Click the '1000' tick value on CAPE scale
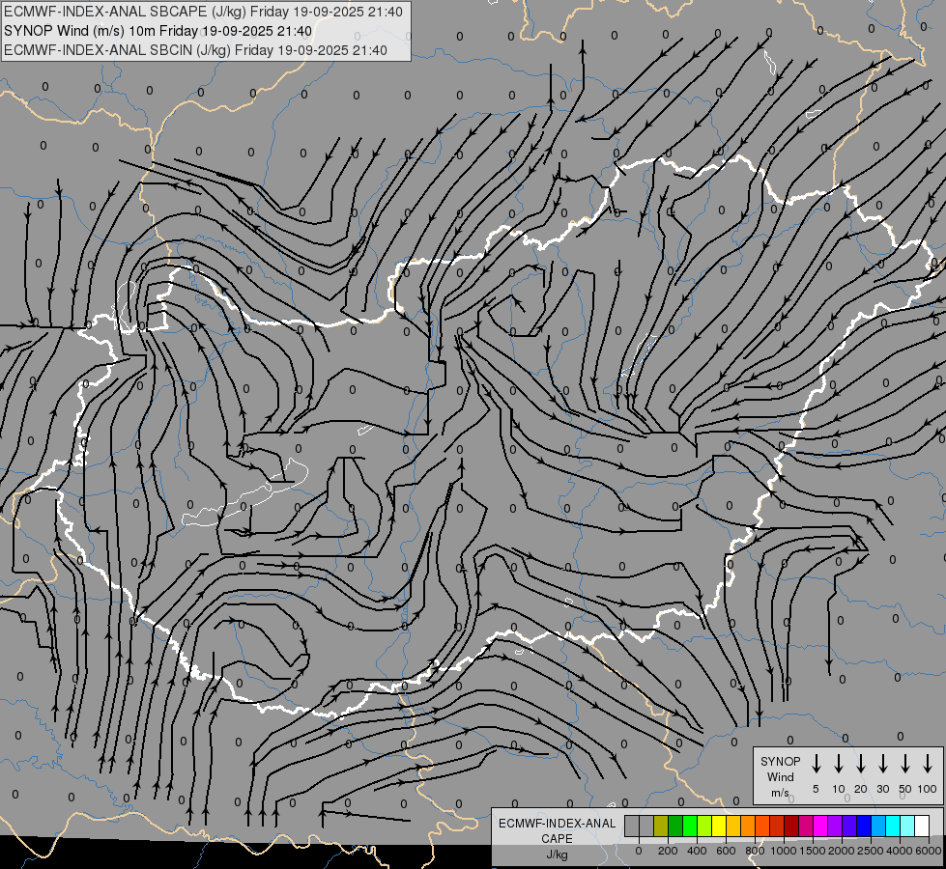 coord(784,851)
